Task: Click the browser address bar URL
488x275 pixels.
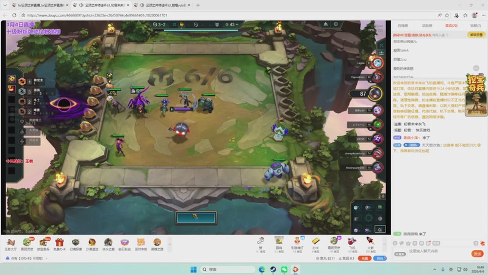Action: [97, 15]
